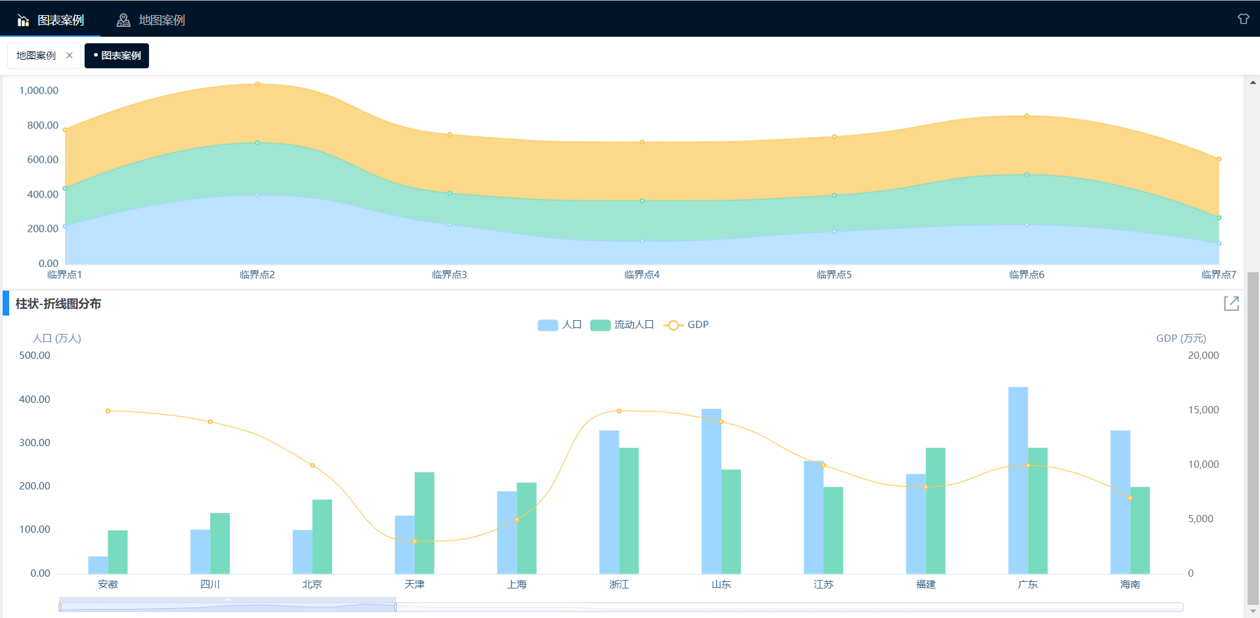Click the 上海 axis label

click(517, 584)
